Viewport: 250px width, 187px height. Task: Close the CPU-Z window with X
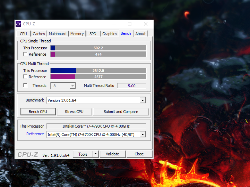coord(146,24)
